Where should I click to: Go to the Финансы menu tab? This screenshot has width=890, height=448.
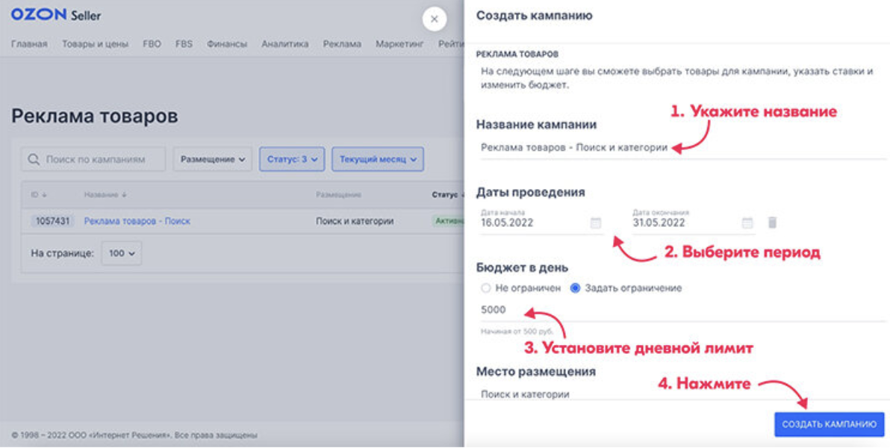pos(227,44)
